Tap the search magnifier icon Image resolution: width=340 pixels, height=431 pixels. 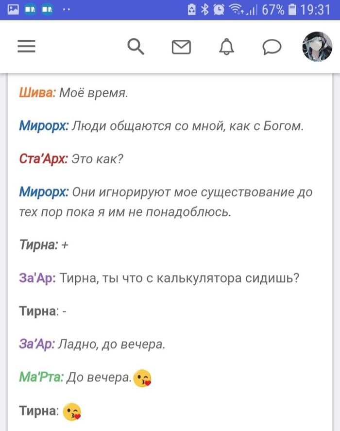(x=136, y=47)
